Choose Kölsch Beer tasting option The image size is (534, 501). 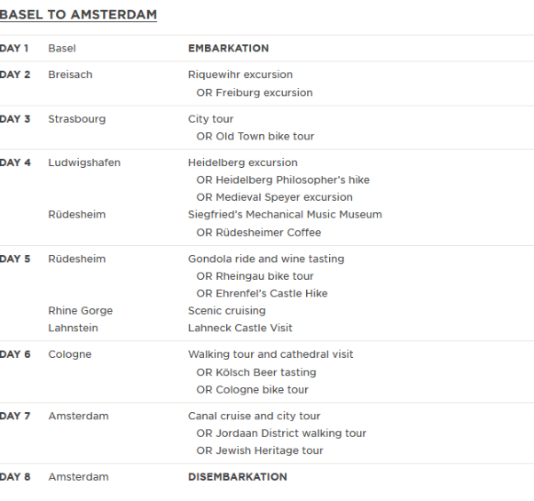click(256, 372)
